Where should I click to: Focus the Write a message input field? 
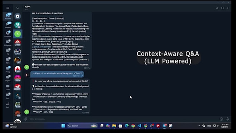(124, 119)
